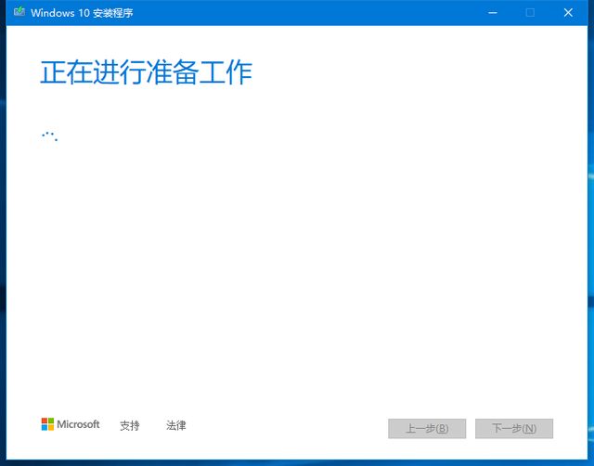Click the Windows 10 setup title bar icon
The image size is (594, 466).
click(19, 12)
